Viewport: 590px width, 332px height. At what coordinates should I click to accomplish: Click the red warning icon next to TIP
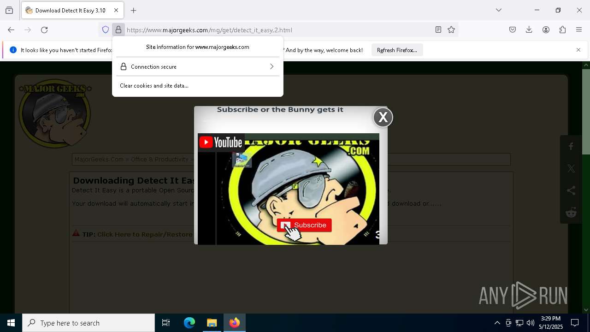(x=76, y=233)
